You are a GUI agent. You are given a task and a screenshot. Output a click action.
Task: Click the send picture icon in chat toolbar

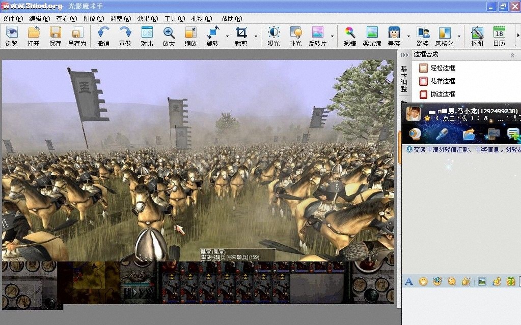(x=482, y=281)
